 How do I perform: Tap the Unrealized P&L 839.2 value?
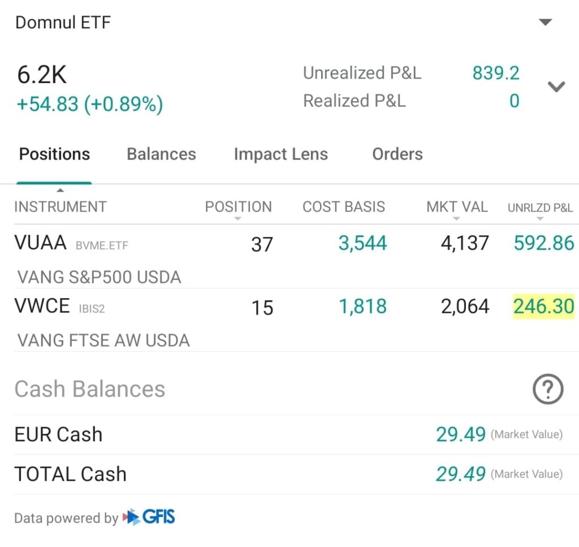(x=495, y=73)
